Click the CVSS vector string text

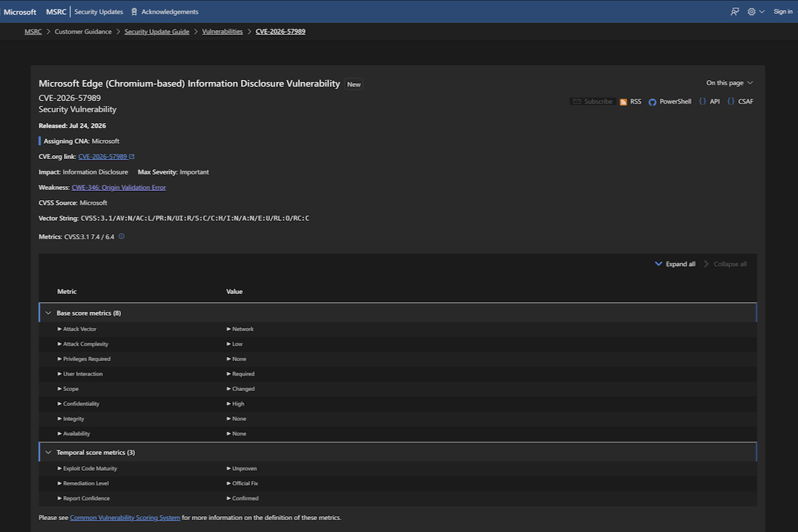coord(195,218)
